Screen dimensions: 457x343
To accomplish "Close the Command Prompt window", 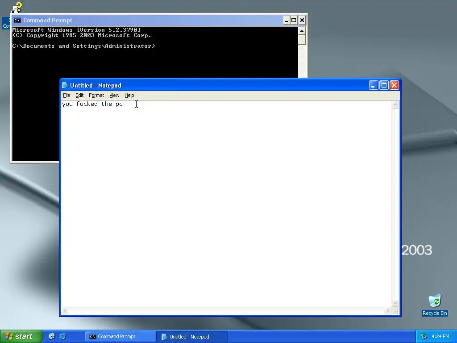I will (x=302, y=21).
